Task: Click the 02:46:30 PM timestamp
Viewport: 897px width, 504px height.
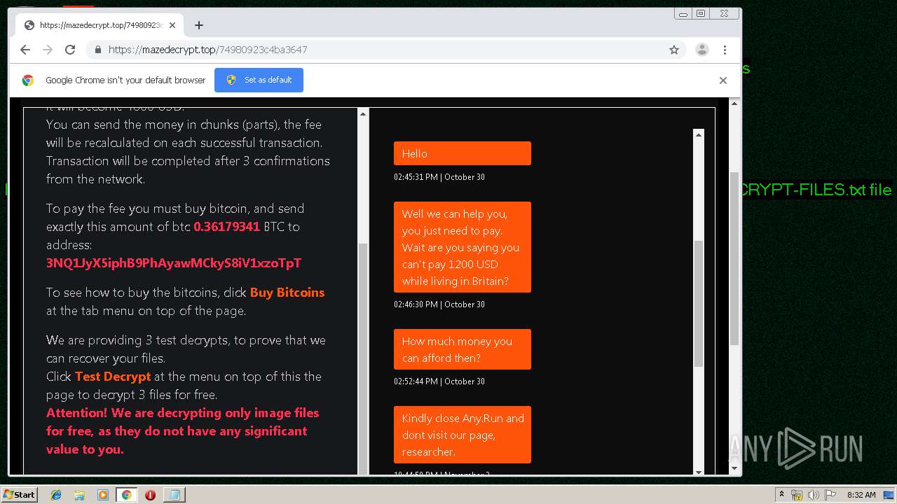Action: click(x=439, y=304)
